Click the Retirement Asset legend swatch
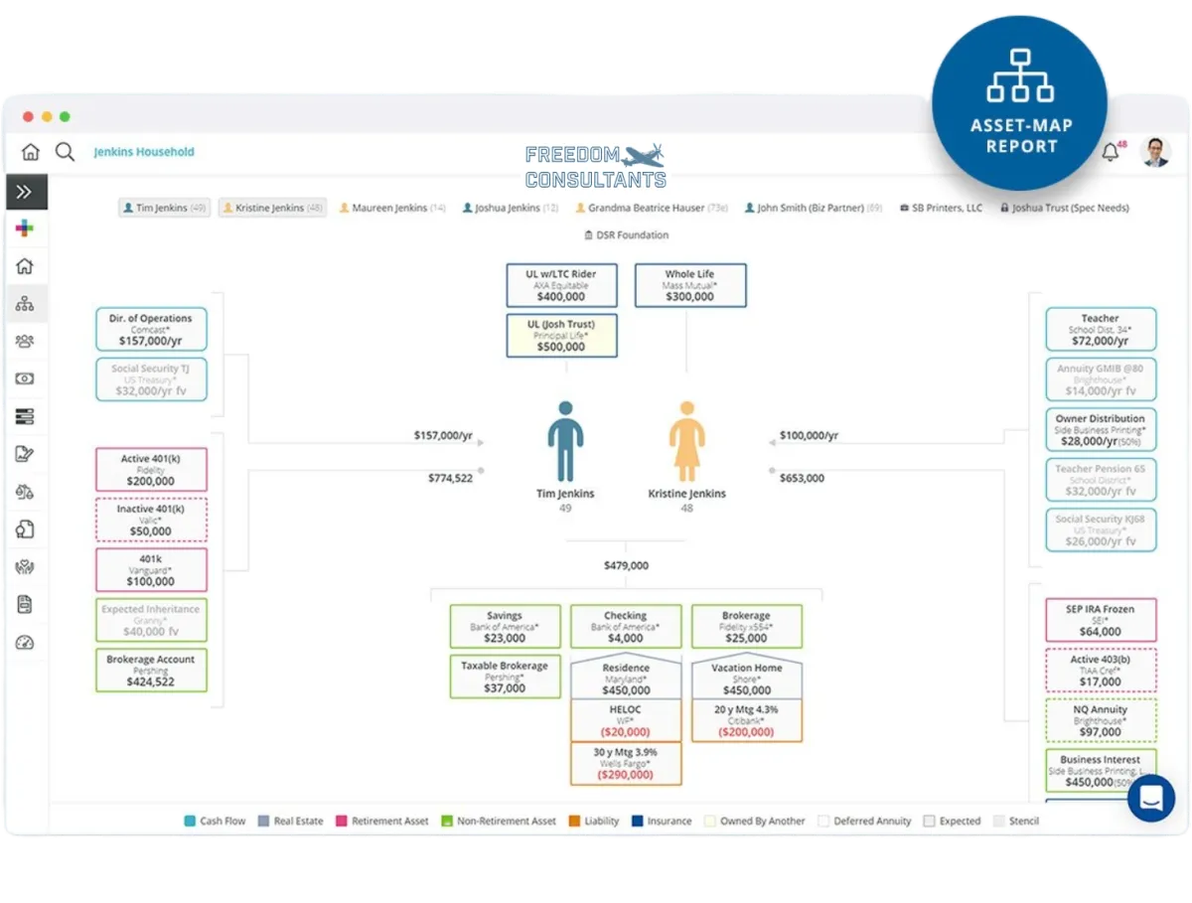This screenshot has width=1192, height=903. tap(343, 822)
